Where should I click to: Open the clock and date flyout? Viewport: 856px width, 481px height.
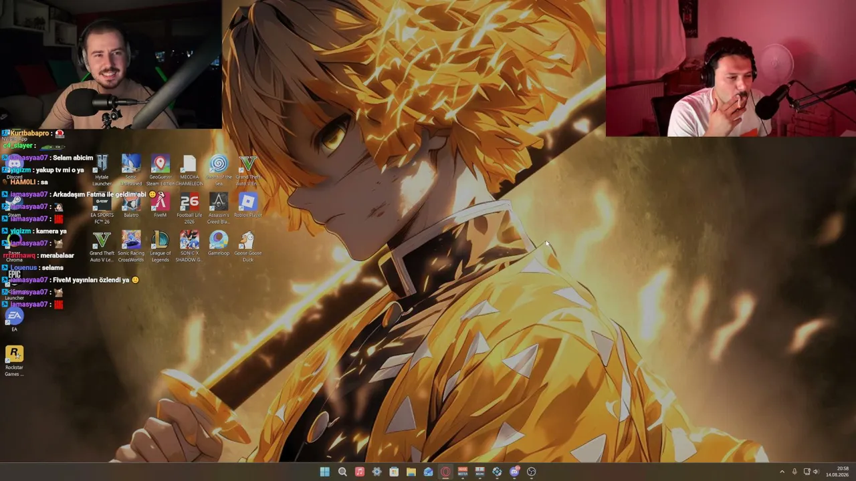(x=837, y=472)
